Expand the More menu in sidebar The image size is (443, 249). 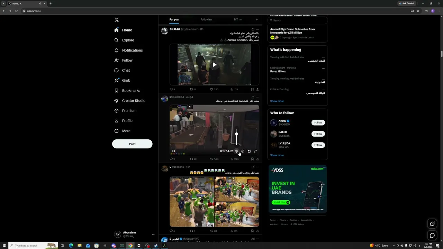pos(123,131)
